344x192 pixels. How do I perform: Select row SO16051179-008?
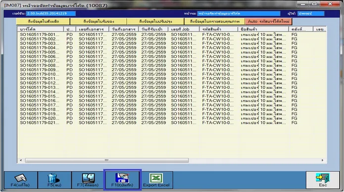click(x=172, y=65)
